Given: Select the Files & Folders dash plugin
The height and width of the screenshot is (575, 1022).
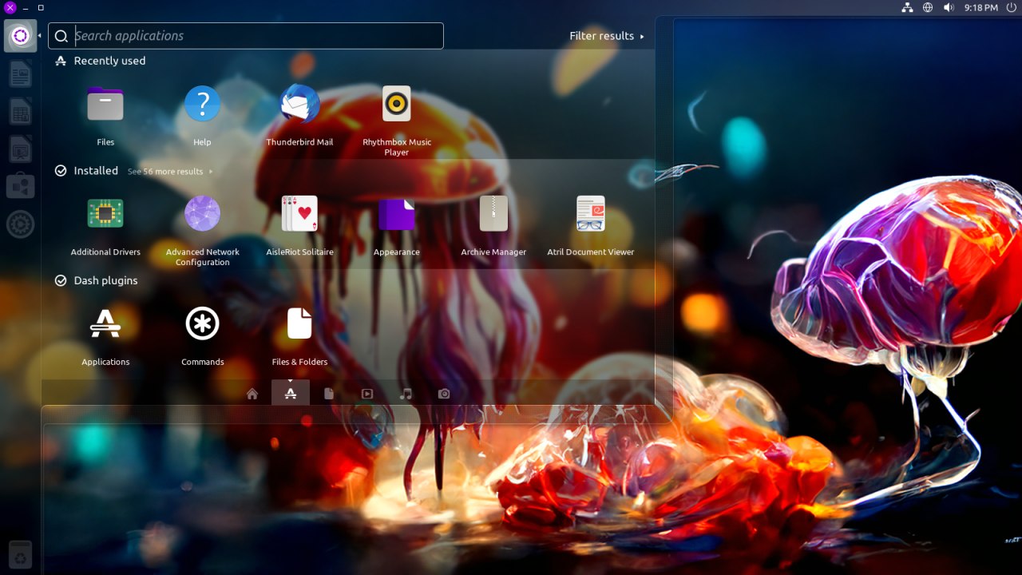Looking at the screenshot, I should (x=300, y=324).
